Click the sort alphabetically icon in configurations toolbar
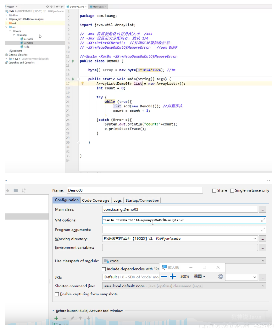Viewport: 276px width, 331px height. coord(24,190)
